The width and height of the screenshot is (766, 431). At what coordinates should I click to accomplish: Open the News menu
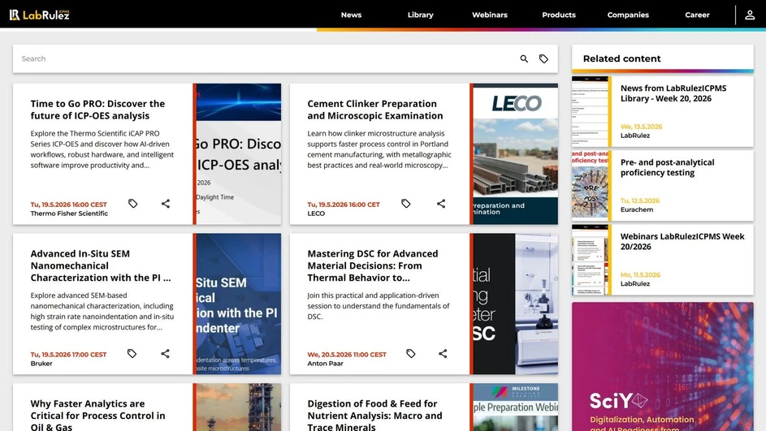coord(351,15)
